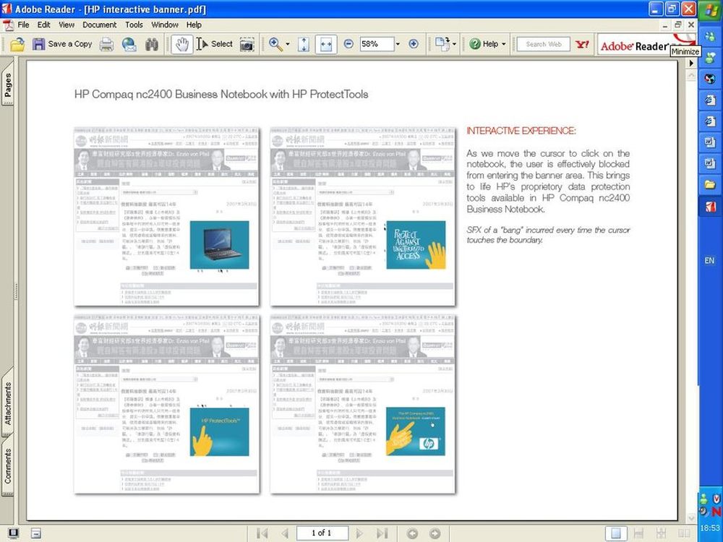Viewport: 723px width, 542px height.
Task: Expand the Help button dropdown
Action: 504,44
